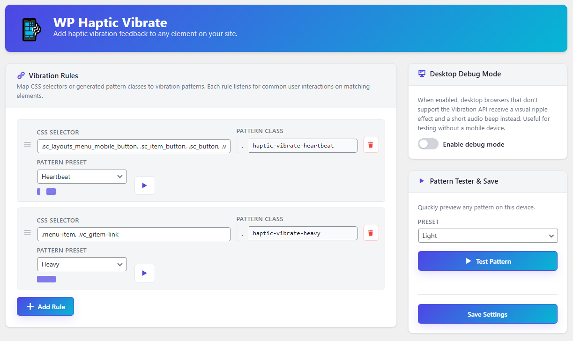Click the link icon beside Vibration Rules
This screenshot has height=341, width=573.
pos(21,75)
